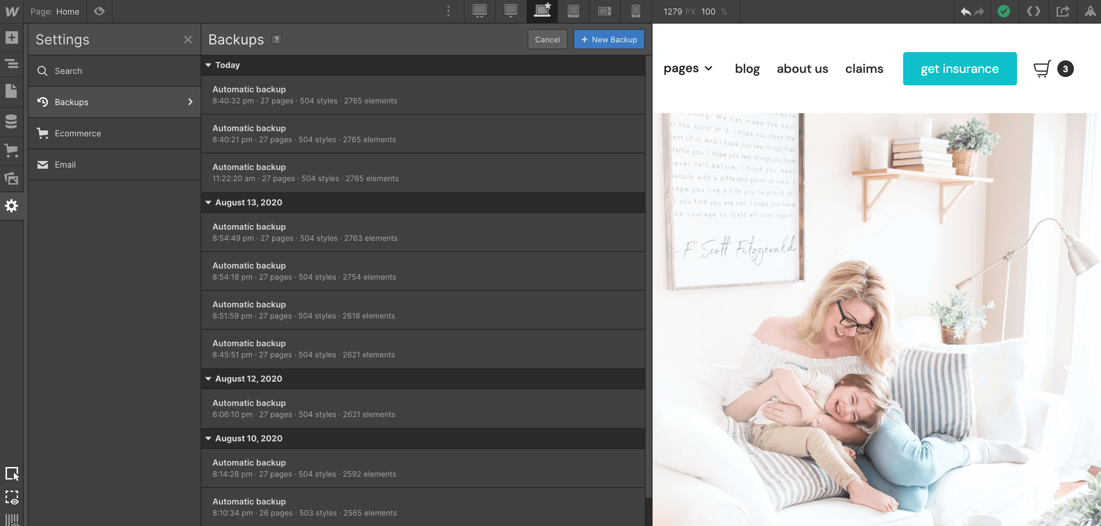Open the pages dropdown in site navigation
Image resolution: width=1101 pixels, height=526 pixels.
point(688,68)
